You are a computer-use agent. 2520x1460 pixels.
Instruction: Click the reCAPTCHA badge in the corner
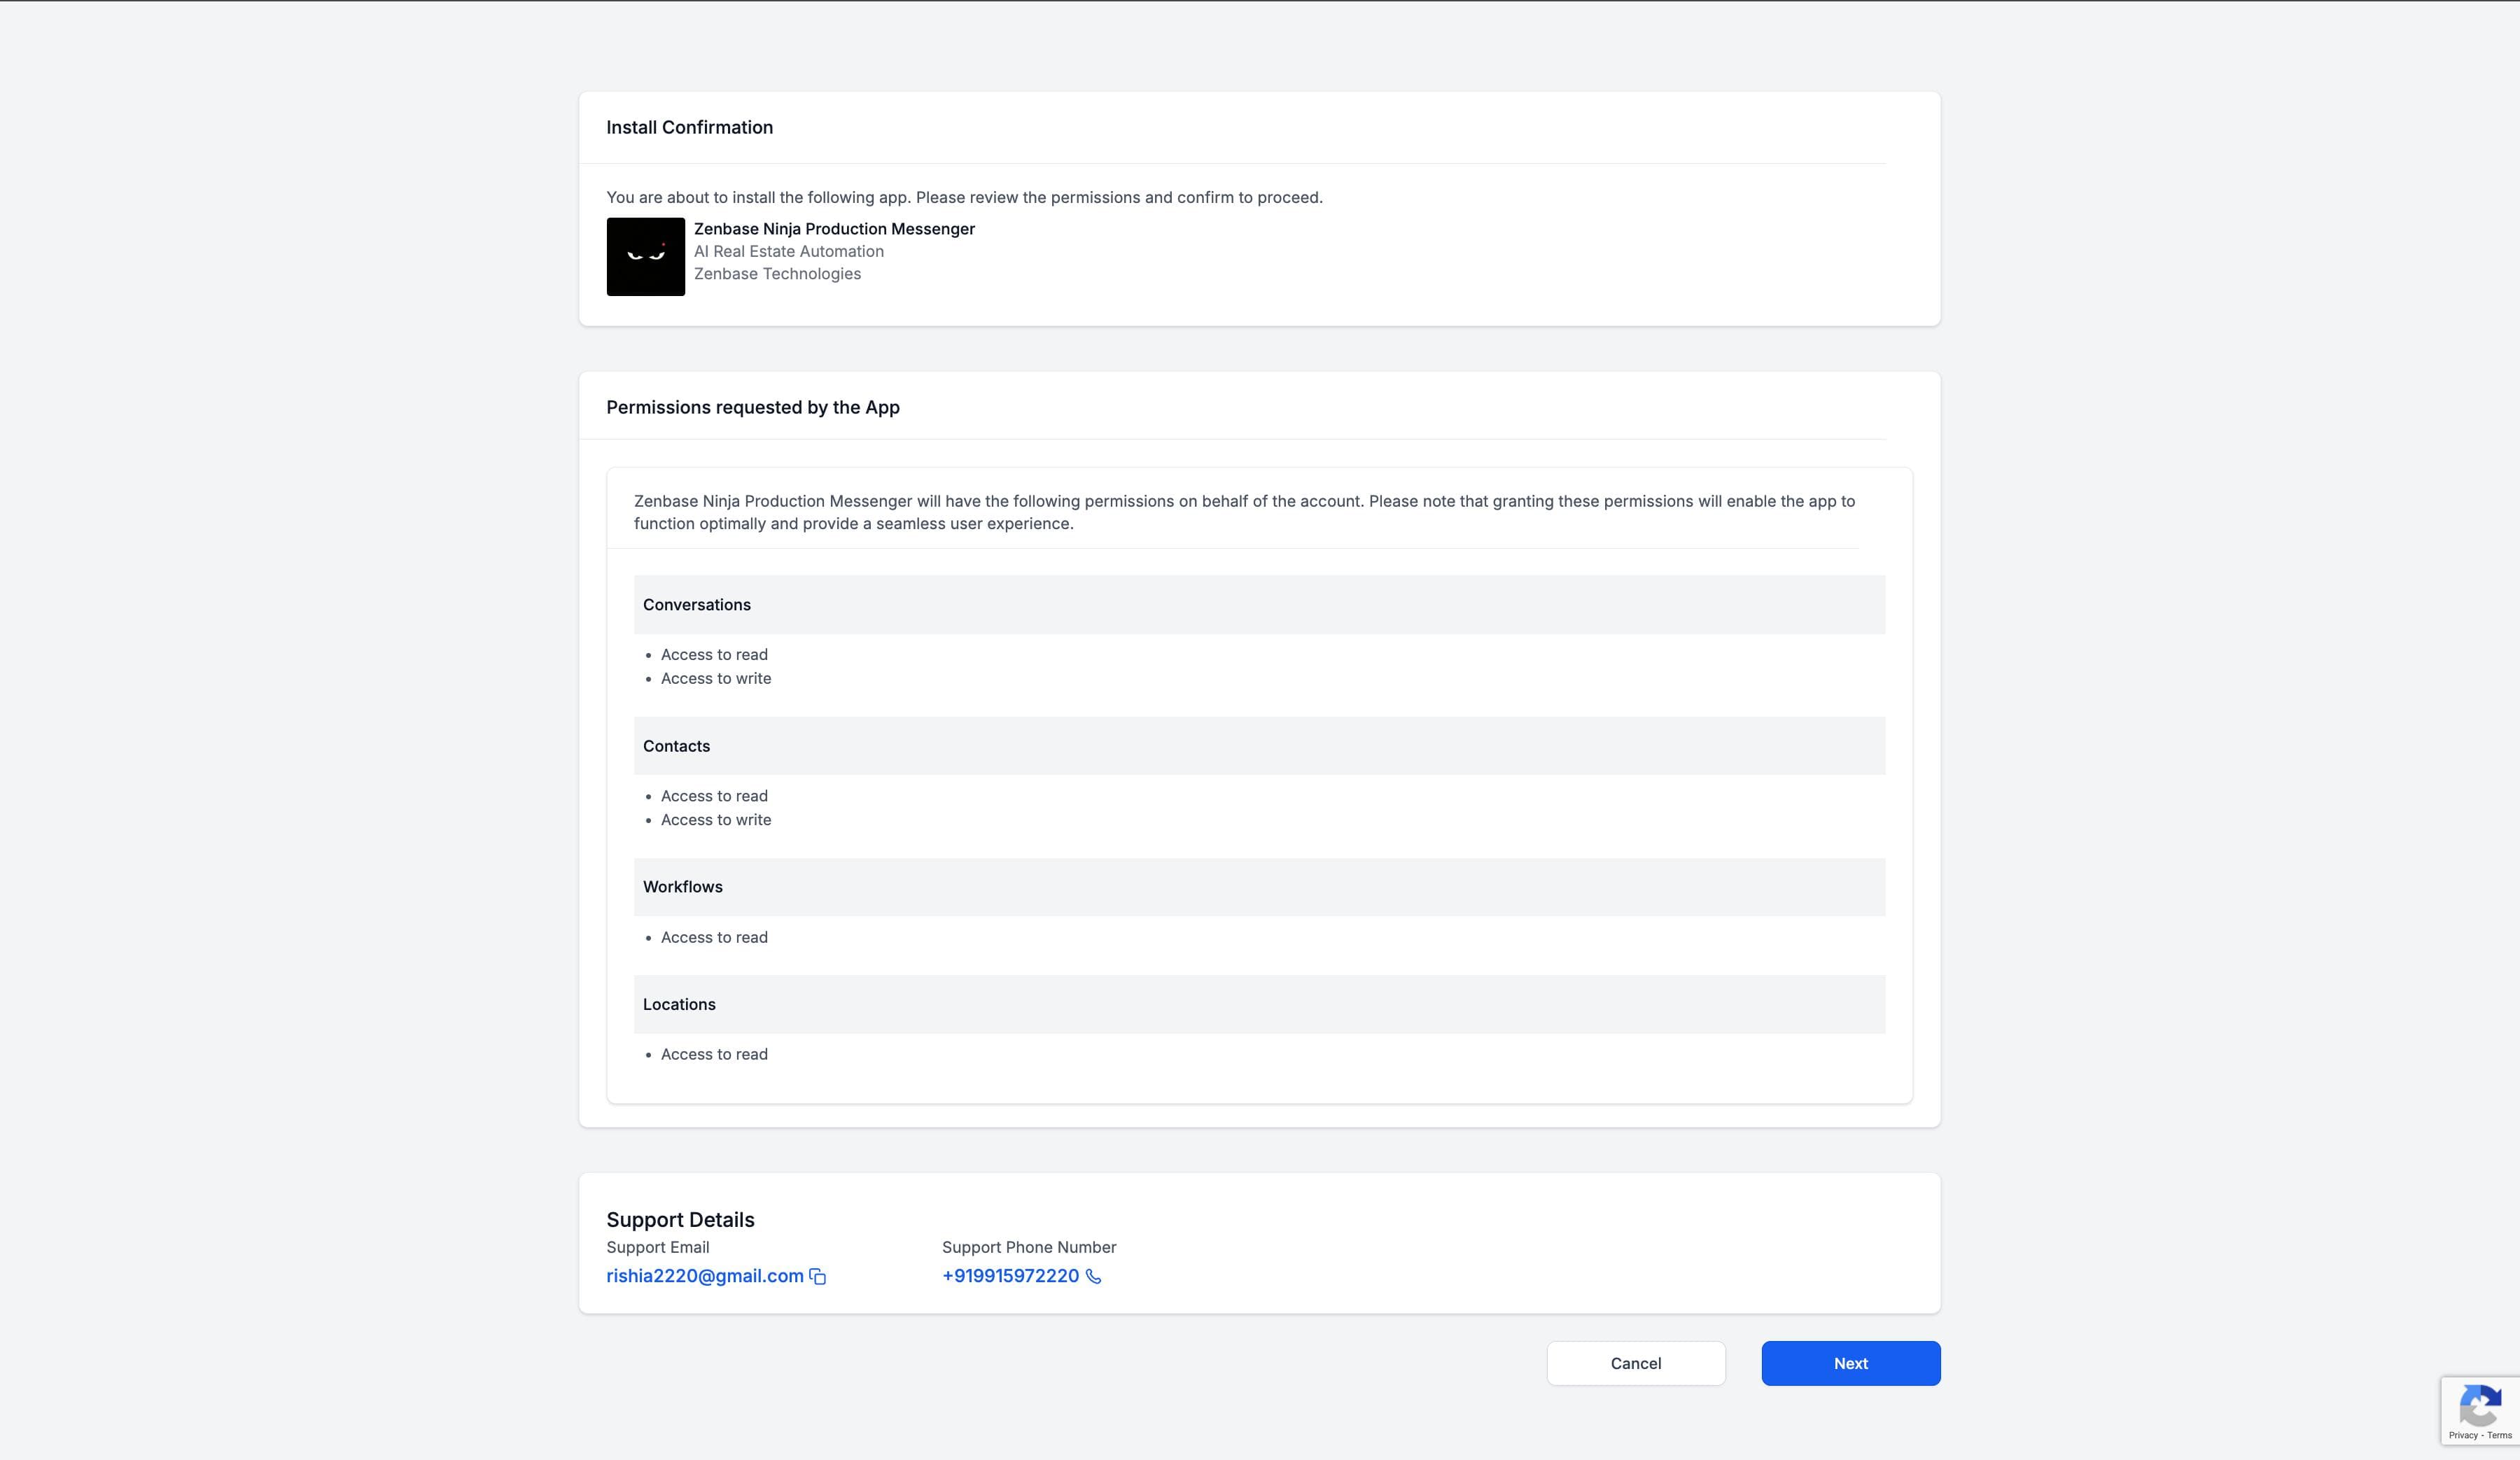point(2480,1410)
